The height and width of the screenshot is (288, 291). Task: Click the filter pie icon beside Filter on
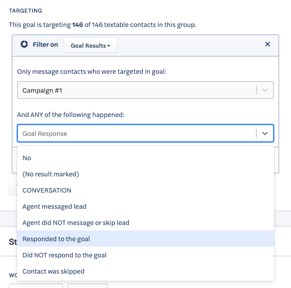[x=25, y=45]
